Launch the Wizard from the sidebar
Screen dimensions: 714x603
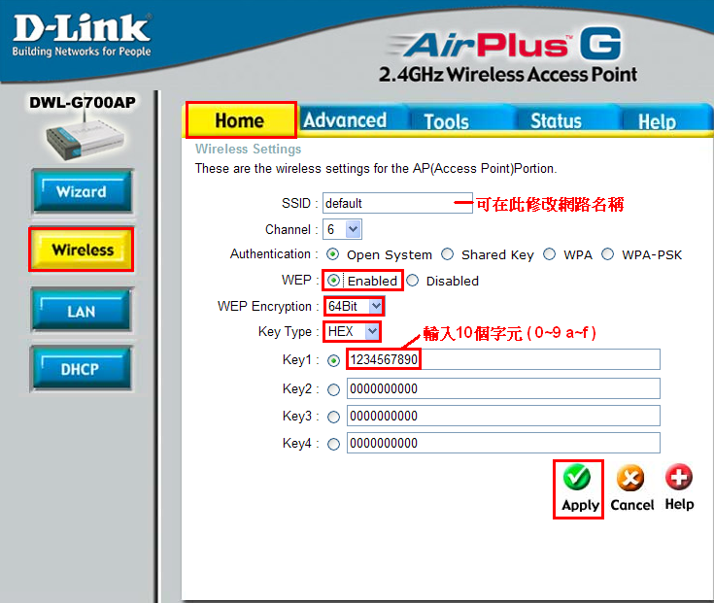coord(82,191)
